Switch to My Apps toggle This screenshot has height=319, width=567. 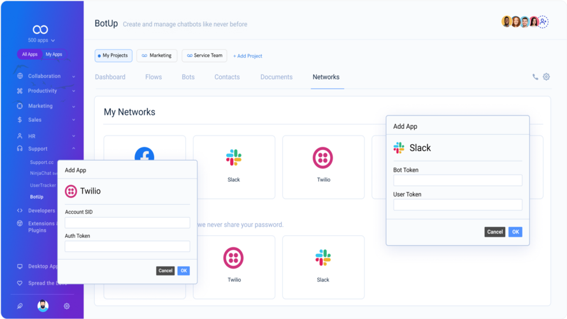click(x=54, y=54)
